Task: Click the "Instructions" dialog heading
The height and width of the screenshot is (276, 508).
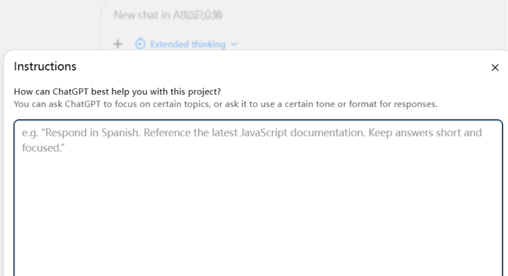Action: pyautogui.click(x=45, y=66)
